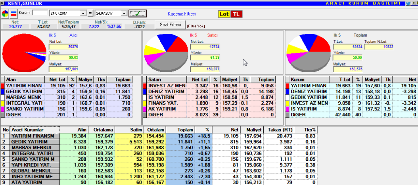Click Takas value 20.473 in first row

(x=279, y=136)
